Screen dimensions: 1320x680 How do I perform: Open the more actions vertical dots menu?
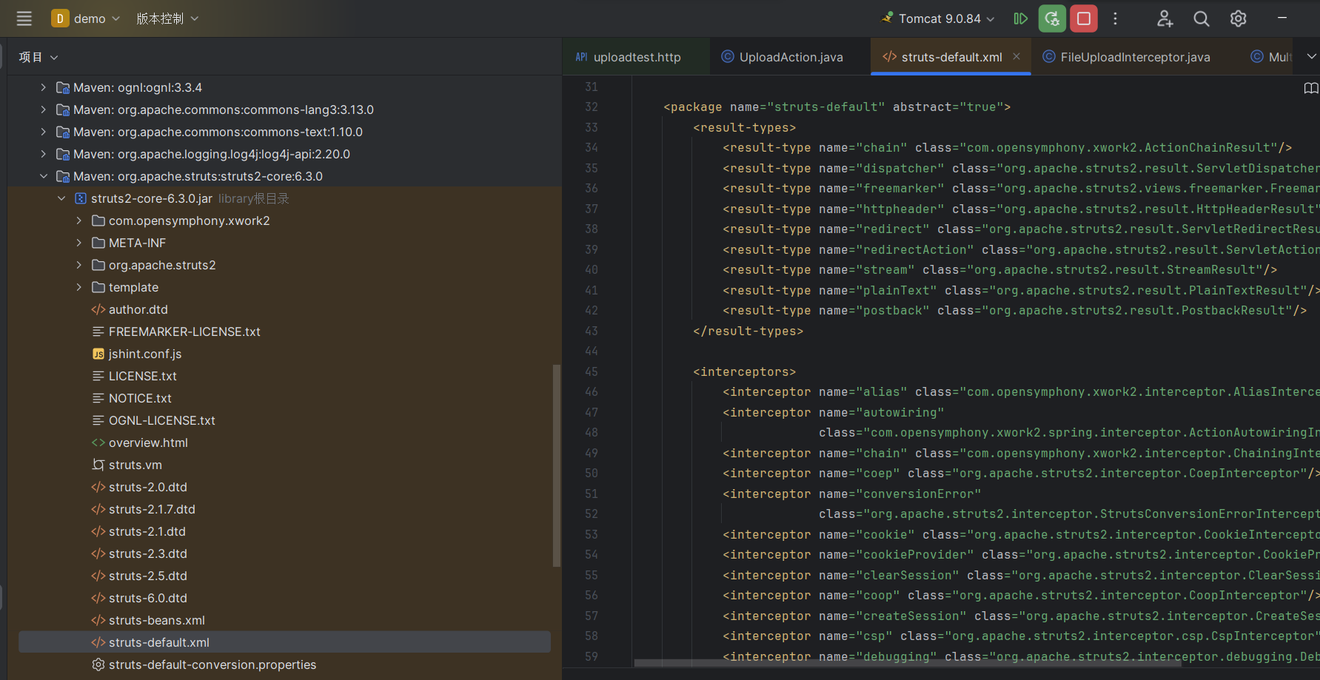[1115, 18]
